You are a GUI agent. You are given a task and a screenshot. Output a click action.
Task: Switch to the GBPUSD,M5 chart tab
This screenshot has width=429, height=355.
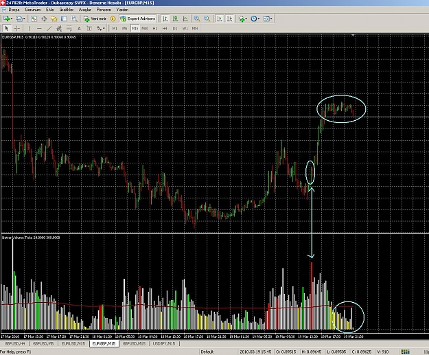pos(43,344)
